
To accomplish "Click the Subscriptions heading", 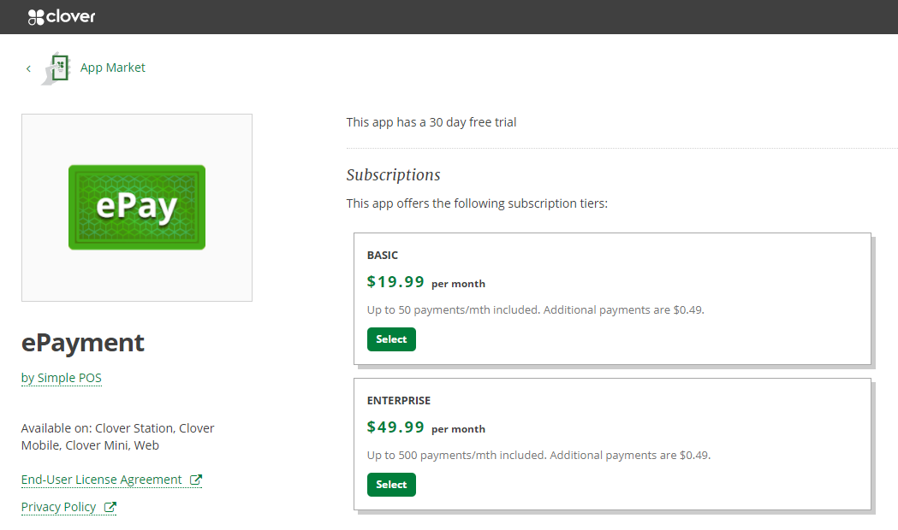I will click(x=394, y=174).
